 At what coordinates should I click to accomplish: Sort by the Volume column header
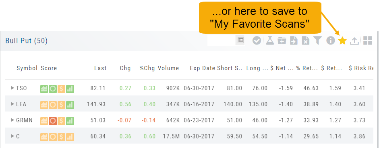pos(168,68)
